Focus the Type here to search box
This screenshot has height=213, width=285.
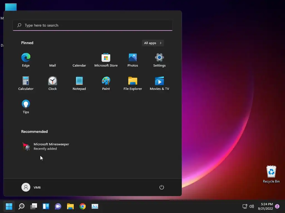(x=93, y=25)
